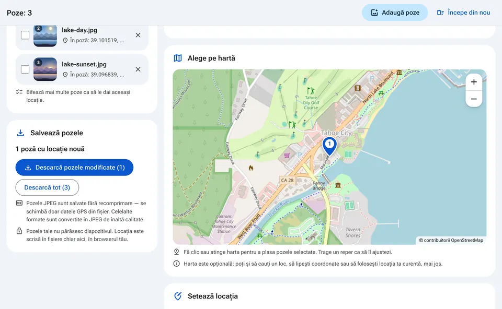The image size is (502, 309).
Task: Select the blue map marker numbered 1
Action: click(x=329, y=146)
